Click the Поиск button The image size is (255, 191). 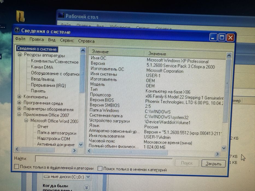187,163
